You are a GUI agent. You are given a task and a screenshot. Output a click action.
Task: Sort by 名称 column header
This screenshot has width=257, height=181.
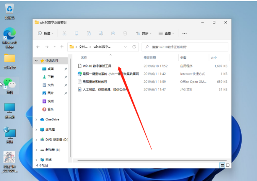click(84, 58)
